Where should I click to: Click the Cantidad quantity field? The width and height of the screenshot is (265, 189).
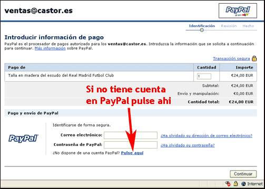point(204,76)
